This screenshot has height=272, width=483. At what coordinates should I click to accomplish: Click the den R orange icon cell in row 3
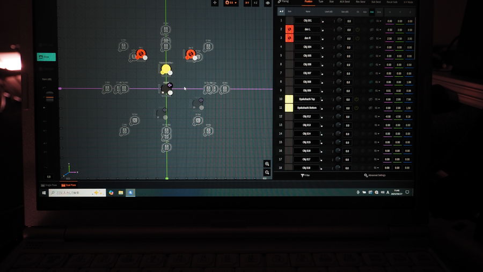(289, 38)
